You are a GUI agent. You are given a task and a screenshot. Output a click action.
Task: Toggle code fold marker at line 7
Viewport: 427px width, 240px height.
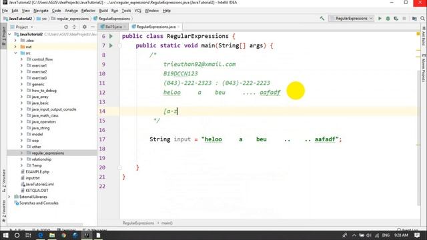point(119,46)
